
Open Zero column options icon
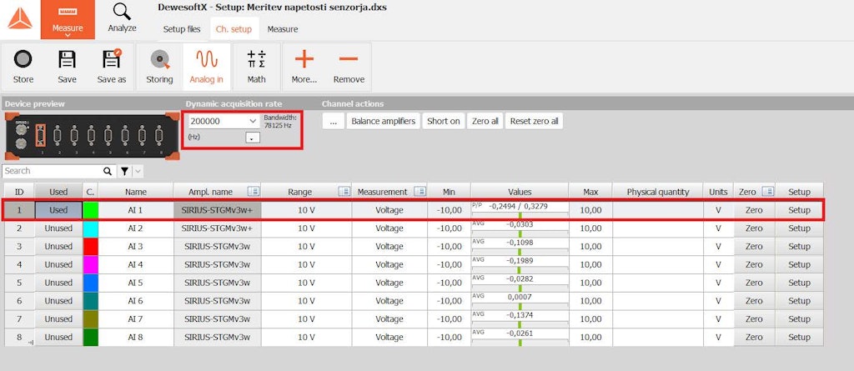(x=768, y=191)
